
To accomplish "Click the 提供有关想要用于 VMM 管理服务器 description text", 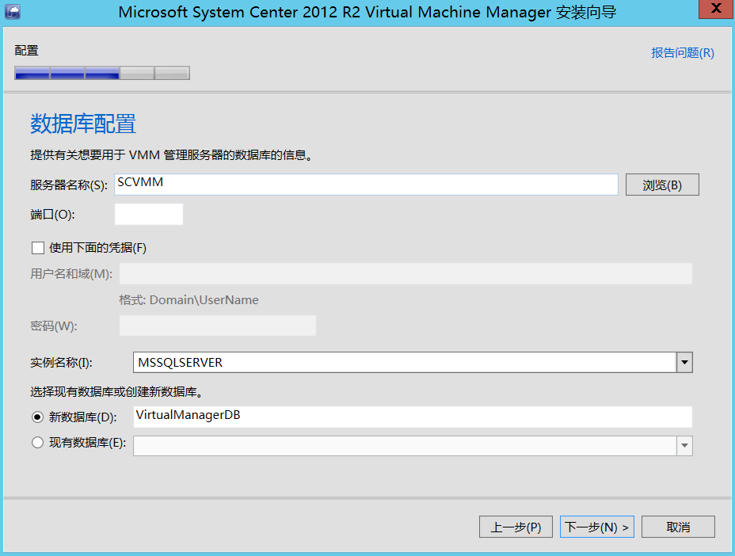I will tap(172, 154).
